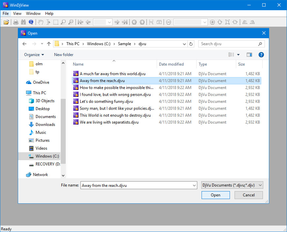Screen dimensions: 287x232
Task: Click the zoom out minus icon
Action: click(x=169, y=22)
